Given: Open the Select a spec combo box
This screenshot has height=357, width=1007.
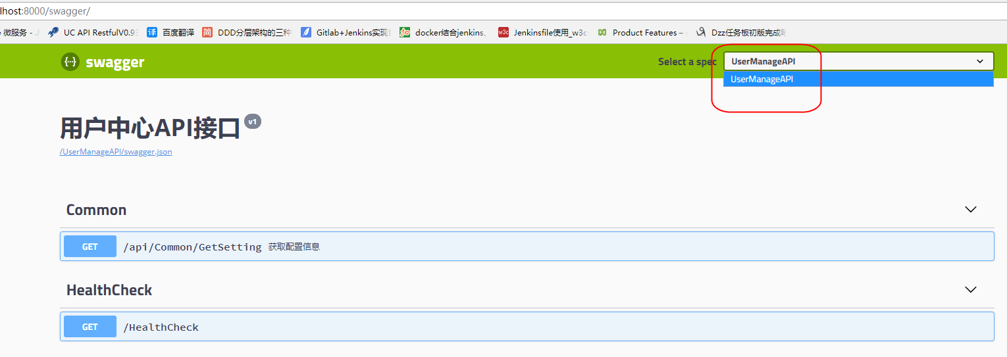Looking at the screenshot, I should 858,61.
